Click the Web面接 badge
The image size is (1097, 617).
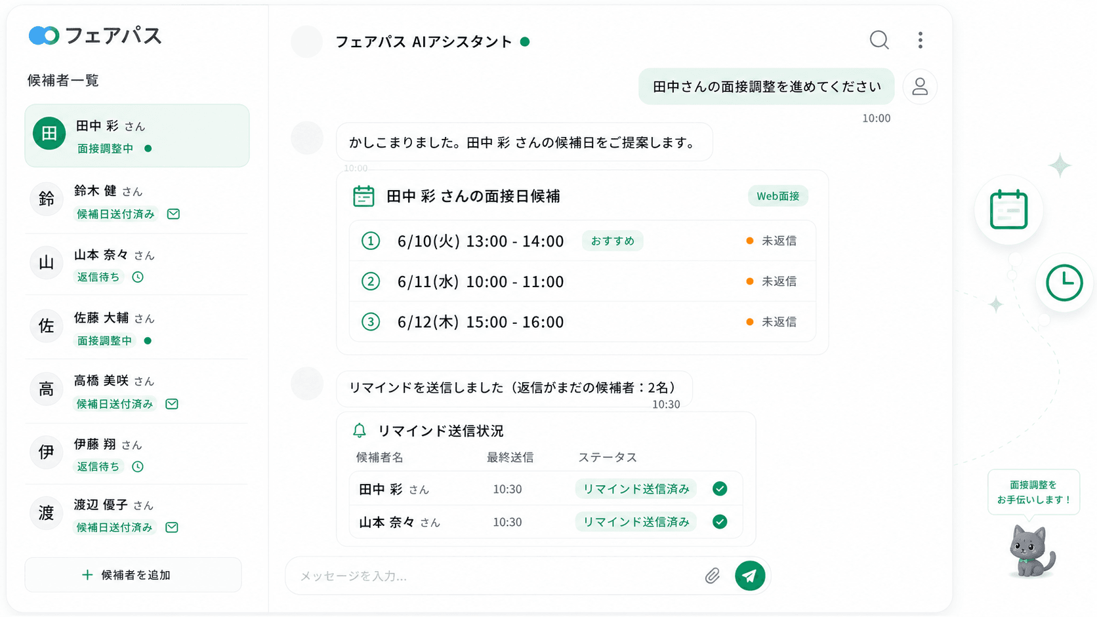[778, 196]
